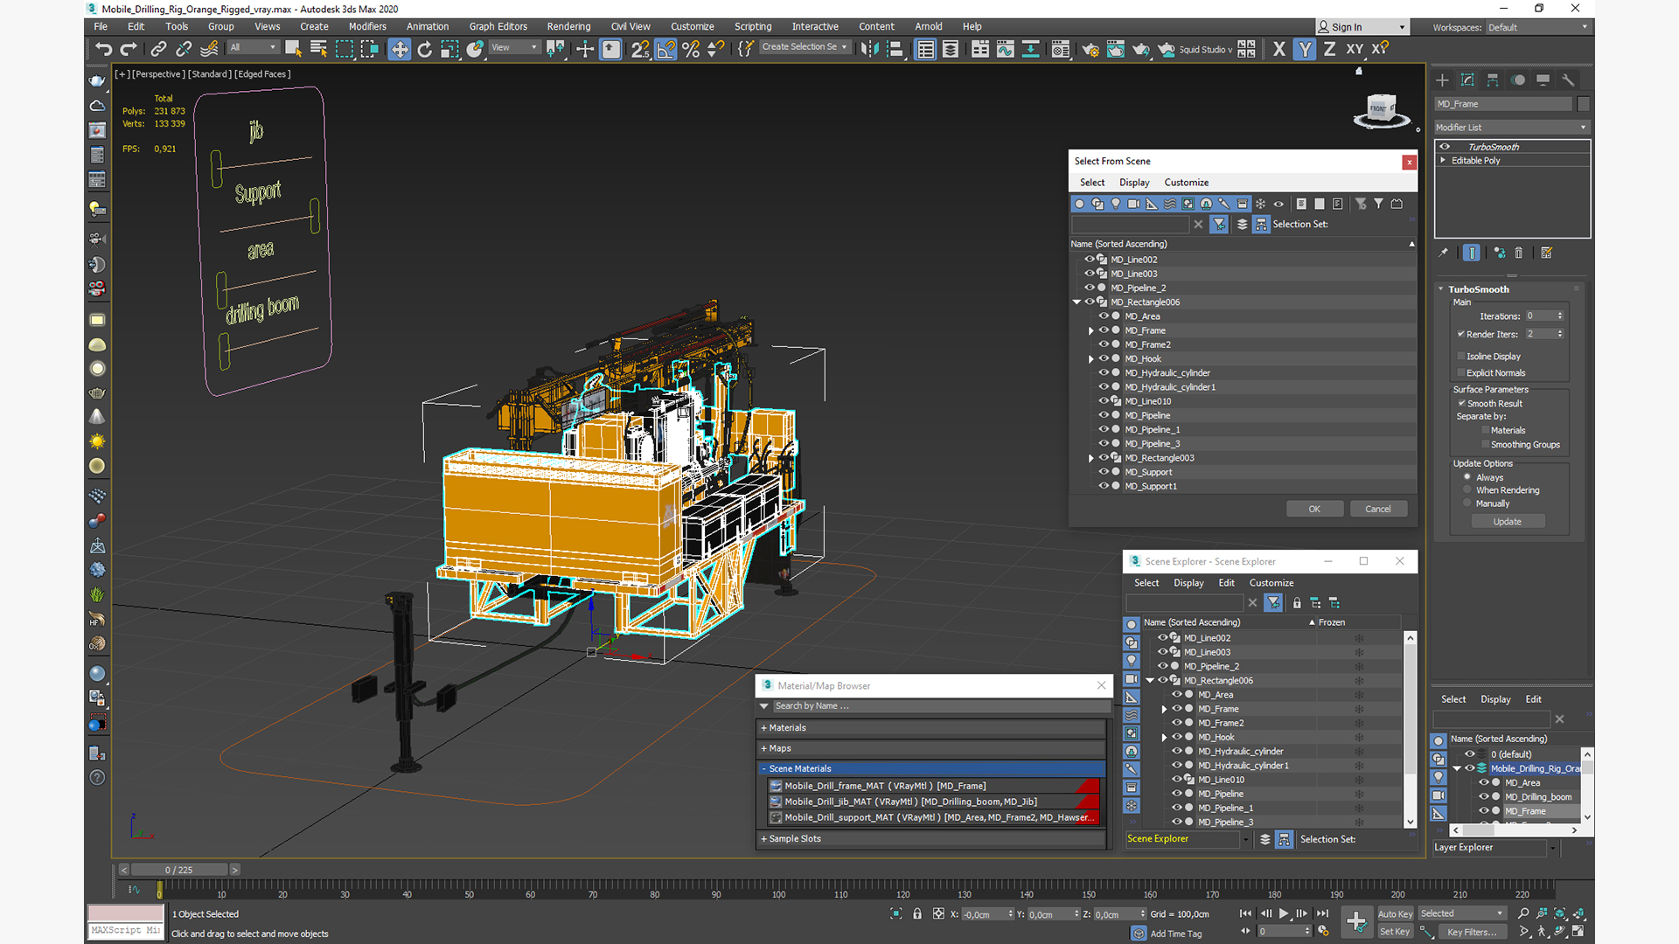Image resolution: width=1679 pixels, height=944 pixels.
Task: Enable the Explicit Normals checkbox
Action: (x=1460, y=372)
